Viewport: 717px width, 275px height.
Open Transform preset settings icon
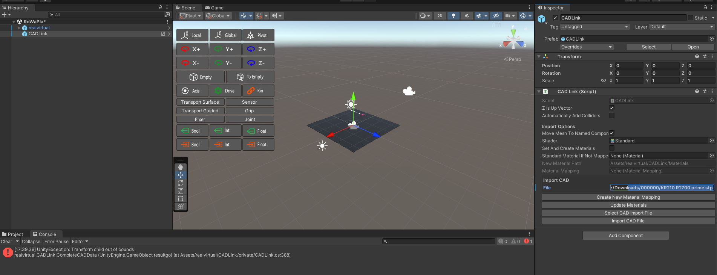click(x=705, y=56)
